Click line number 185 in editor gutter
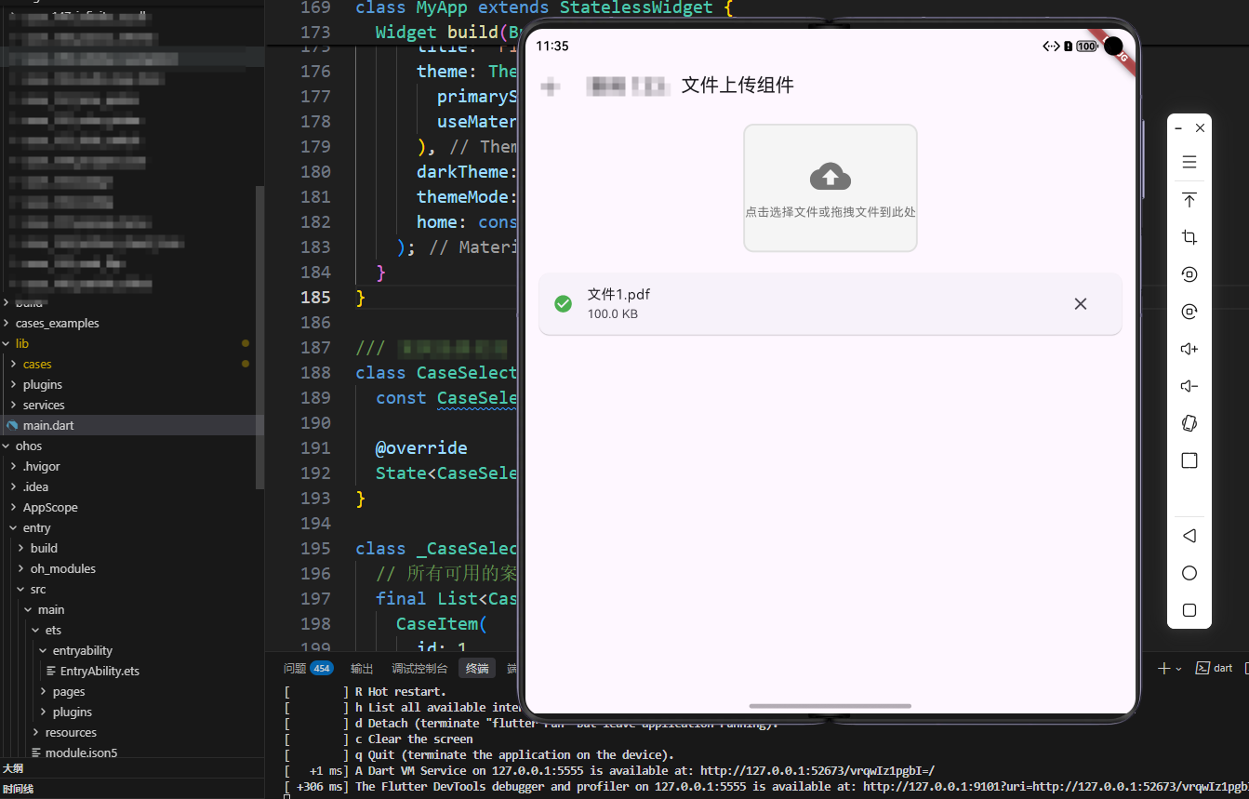Screen dimensions: 1249x799 315,297
